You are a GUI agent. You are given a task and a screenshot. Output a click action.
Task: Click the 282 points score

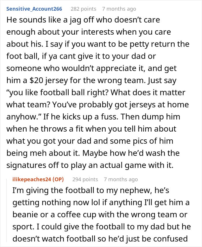click(83, 9)
